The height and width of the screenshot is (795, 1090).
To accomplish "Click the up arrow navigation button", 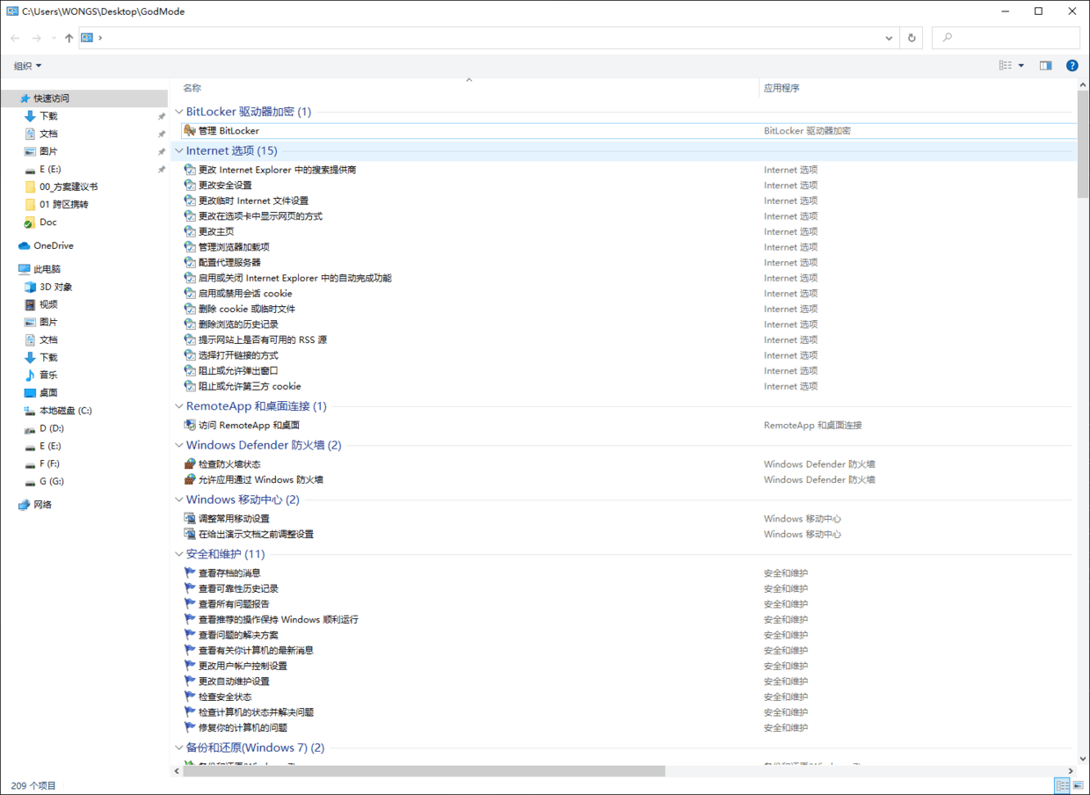I will tap(69, 38).
